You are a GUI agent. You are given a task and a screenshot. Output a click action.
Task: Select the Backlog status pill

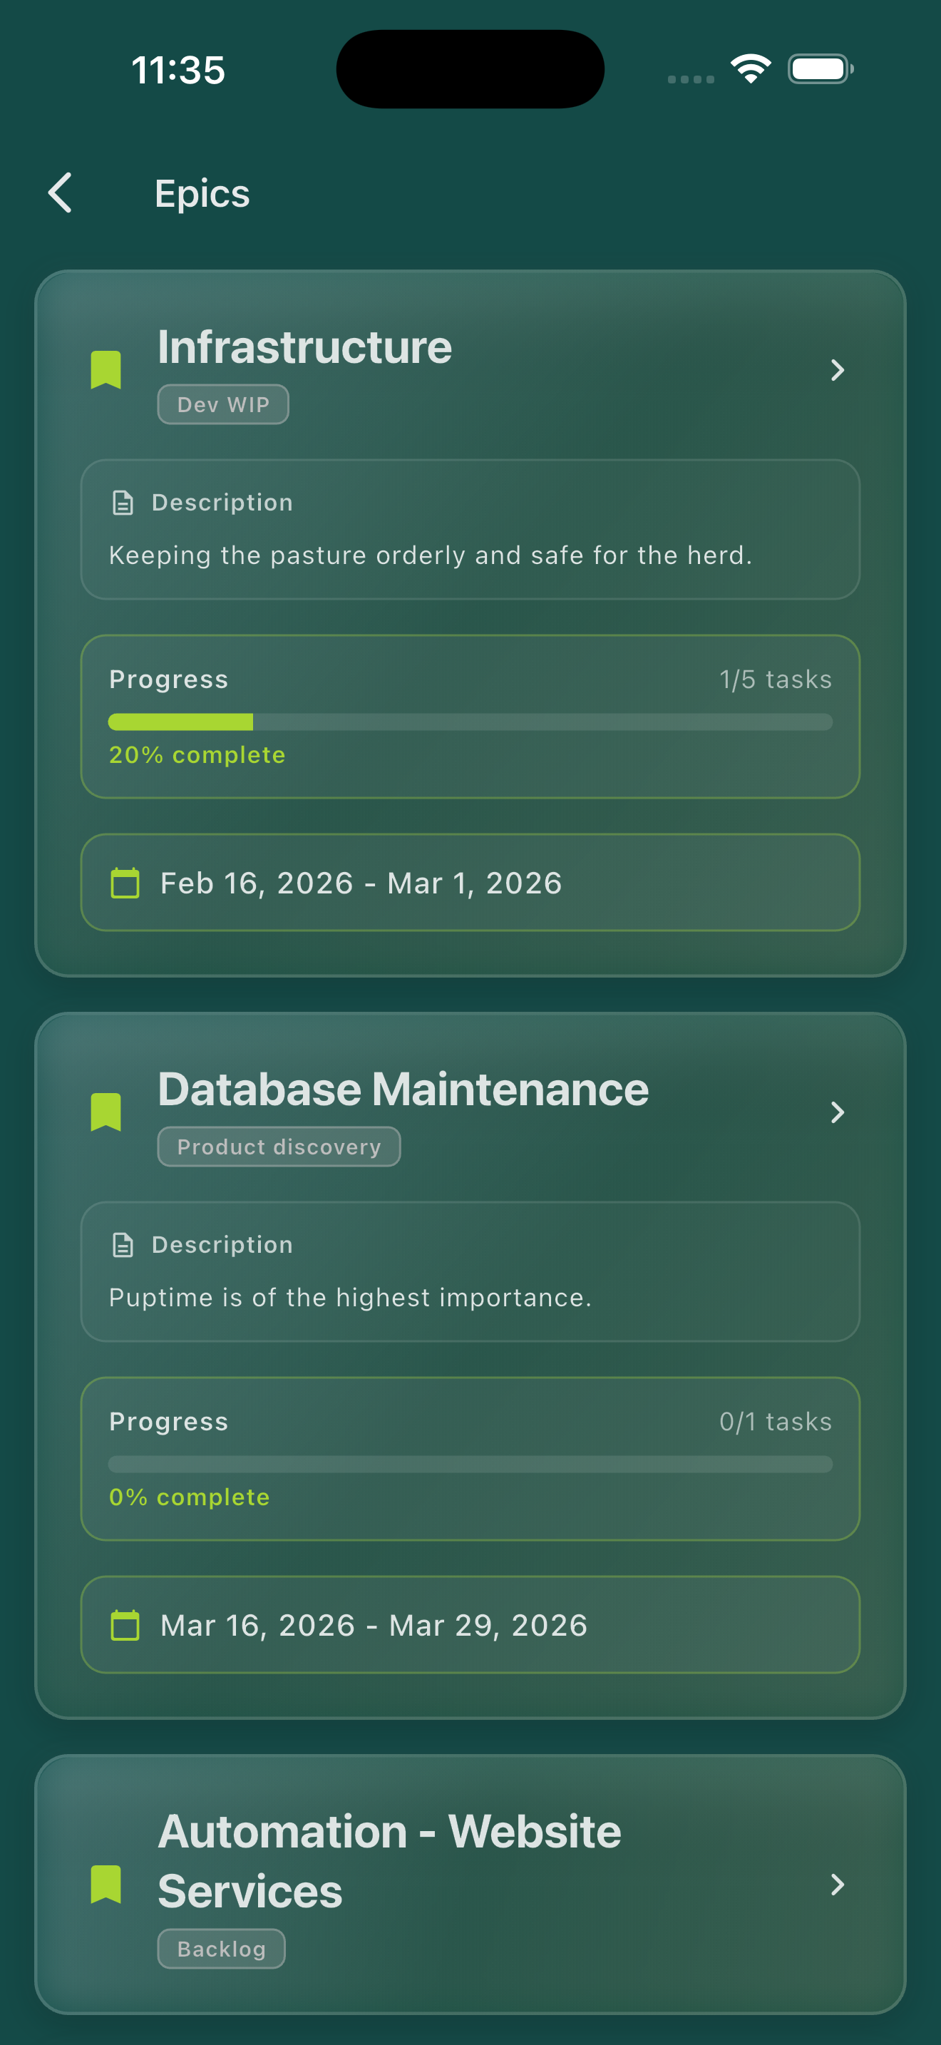coord(222,1947)
